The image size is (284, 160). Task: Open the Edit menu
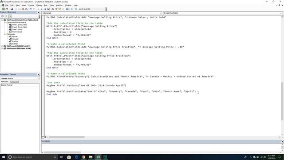point(12,5)
